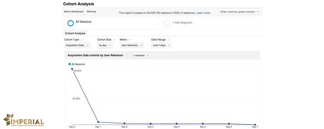Click the help icon beside Metric
The width and height of the screenshot is (324, 129).
coord(130,40)
